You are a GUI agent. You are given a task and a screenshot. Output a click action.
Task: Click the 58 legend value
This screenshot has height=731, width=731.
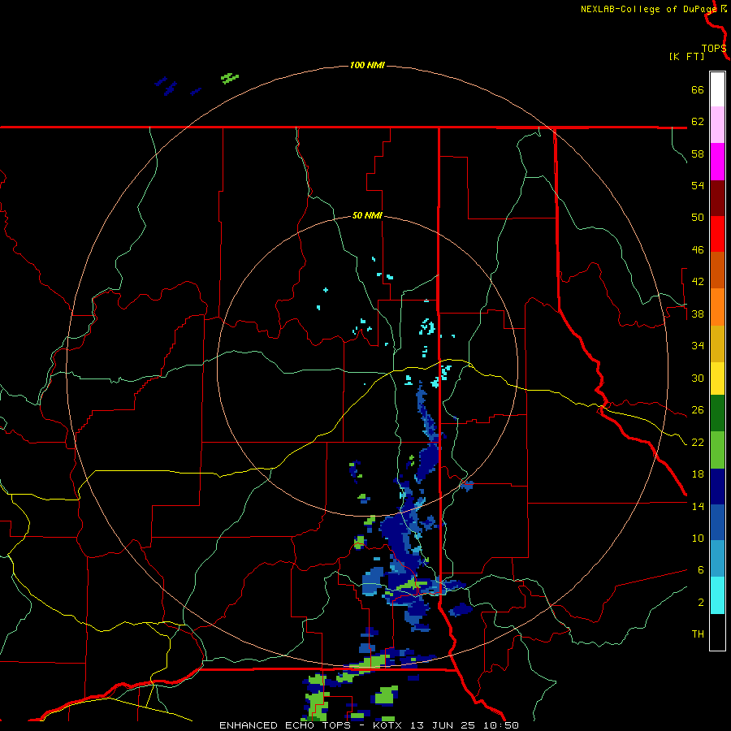[698, 154]
